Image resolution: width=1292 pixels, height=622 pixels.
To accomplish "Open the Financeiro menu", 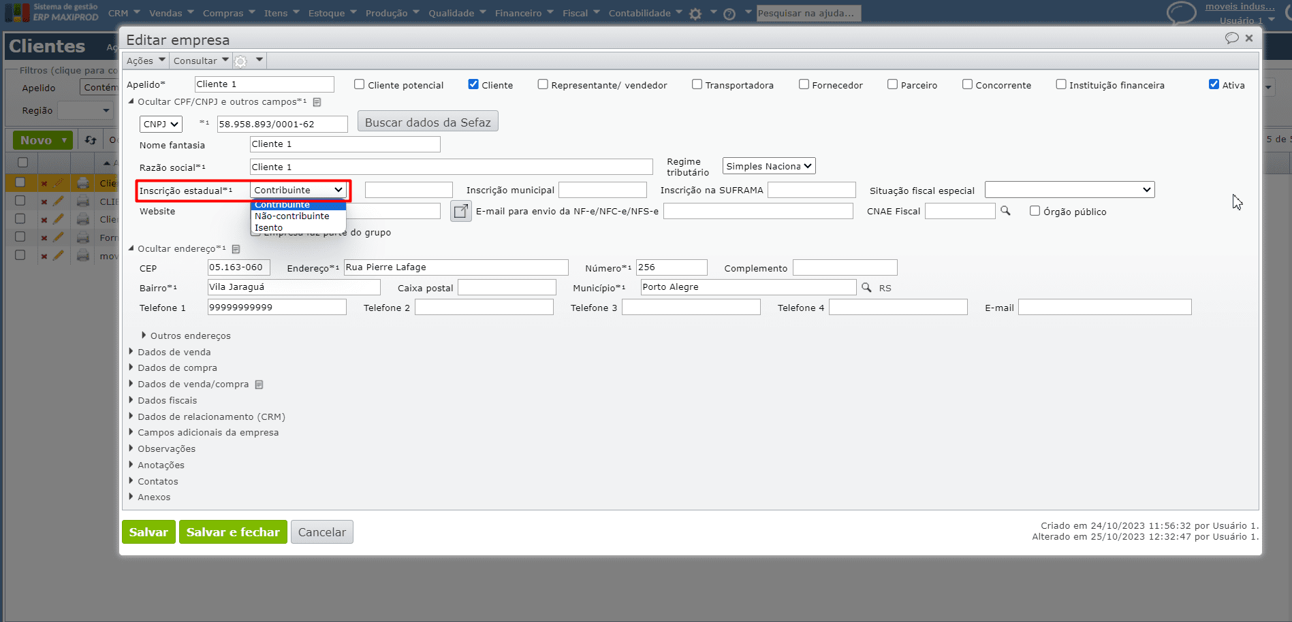I will (524, 13).
